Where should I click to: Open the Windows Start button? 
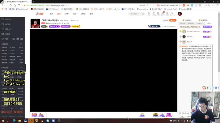coord(3,121)
